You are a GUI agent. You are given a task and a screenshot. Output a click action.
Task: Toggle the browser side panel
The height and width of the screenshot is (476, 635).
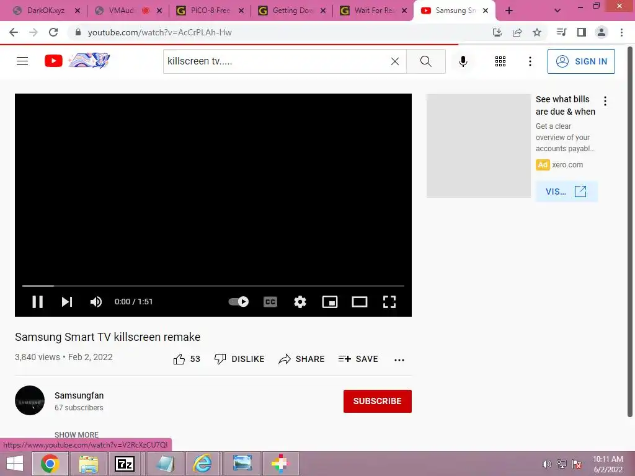pos(582,32)
